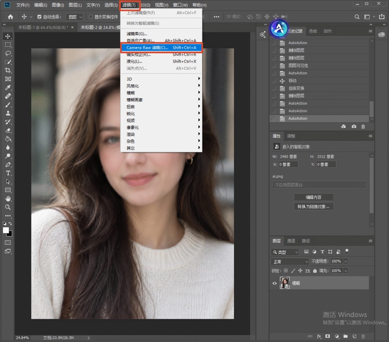Screen dimensions: 389x342
Task: Open the background color swatch
Action: pos(10,234)
